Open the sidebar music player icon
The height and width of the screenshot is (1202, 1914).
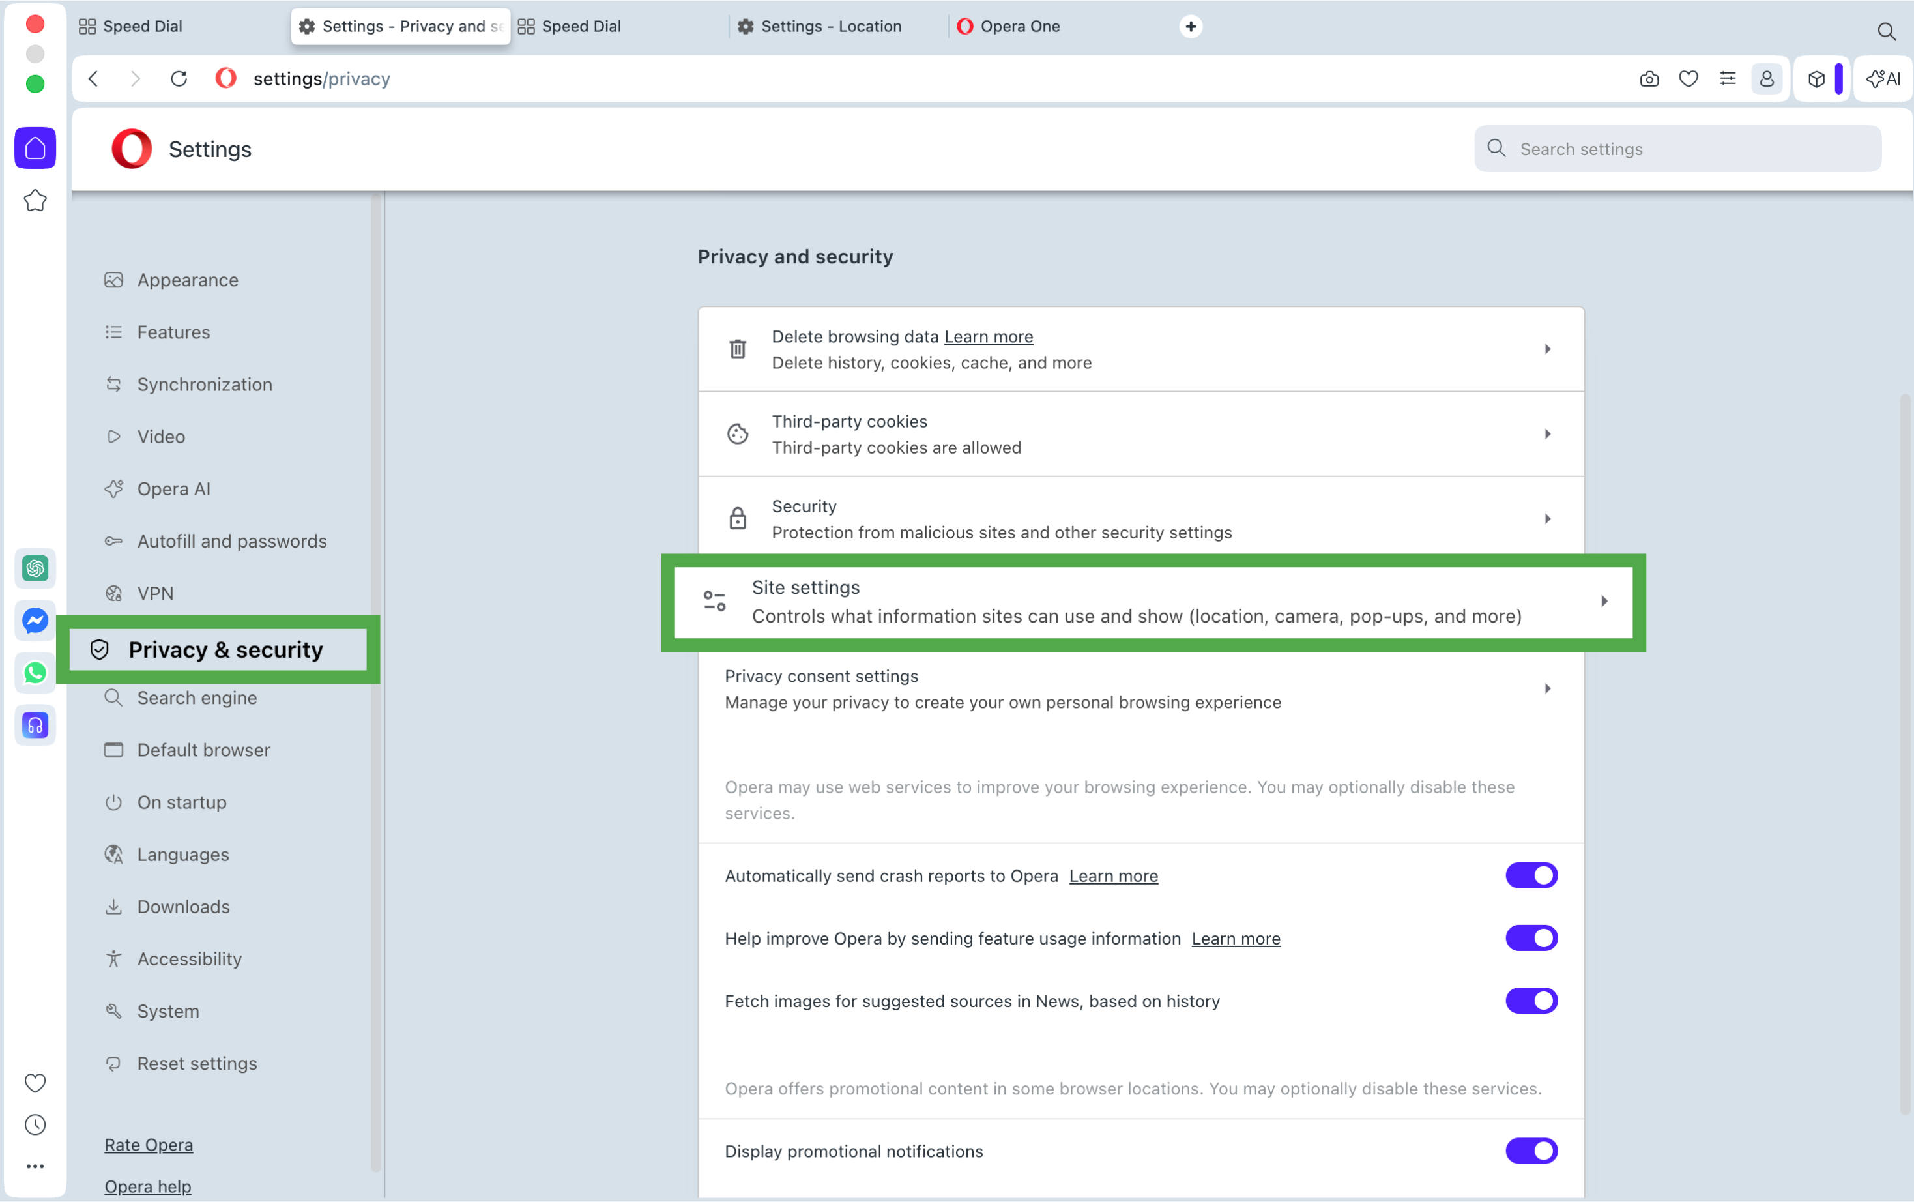tap(35, 726)
